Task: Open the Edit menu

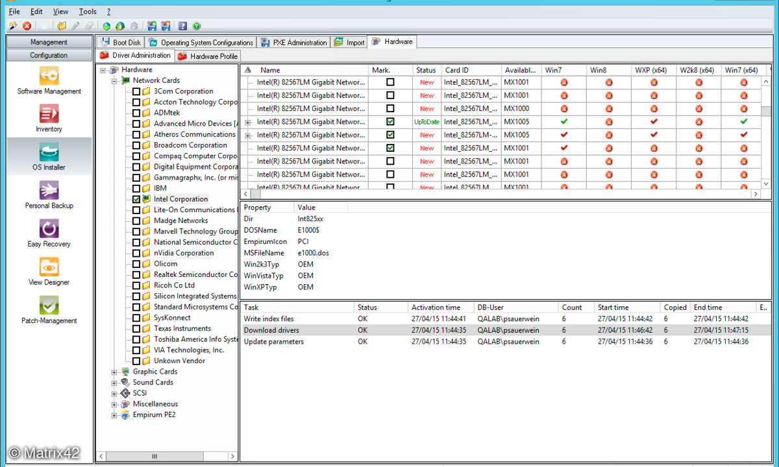Action: pyautogui.click(x=36, y=12)
